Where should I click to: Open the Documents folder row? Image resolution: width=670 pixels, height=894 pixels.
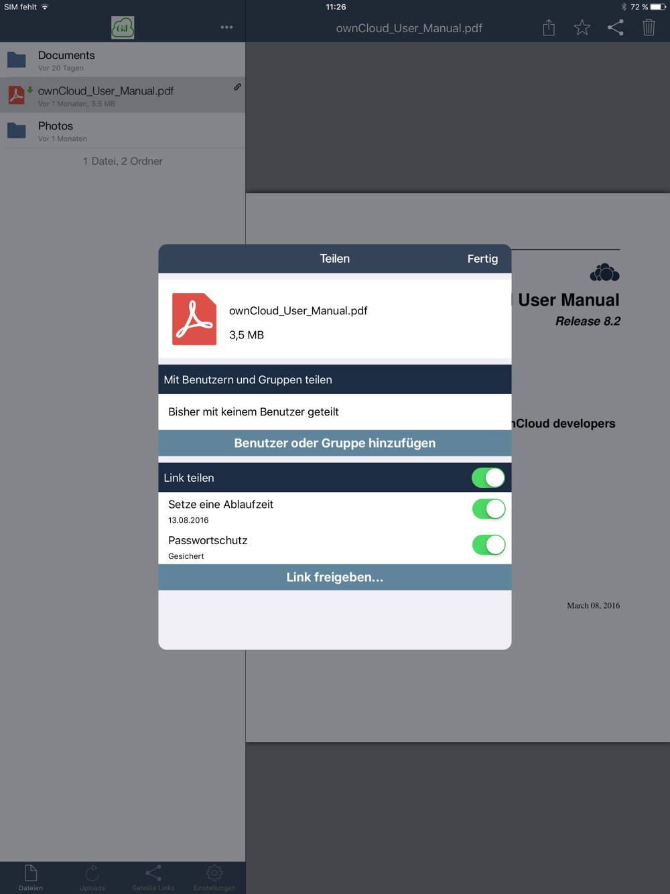pyautogui.click(x=123, y=60)
